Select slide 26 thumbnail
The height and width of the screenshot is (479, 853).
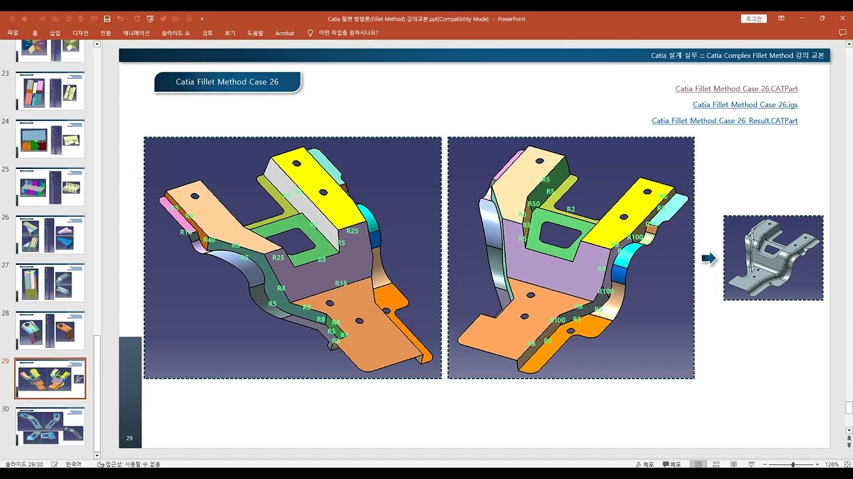coord(50,234)
